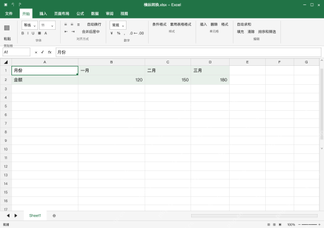Click the zoom slider in status bar

pos(309,225)
